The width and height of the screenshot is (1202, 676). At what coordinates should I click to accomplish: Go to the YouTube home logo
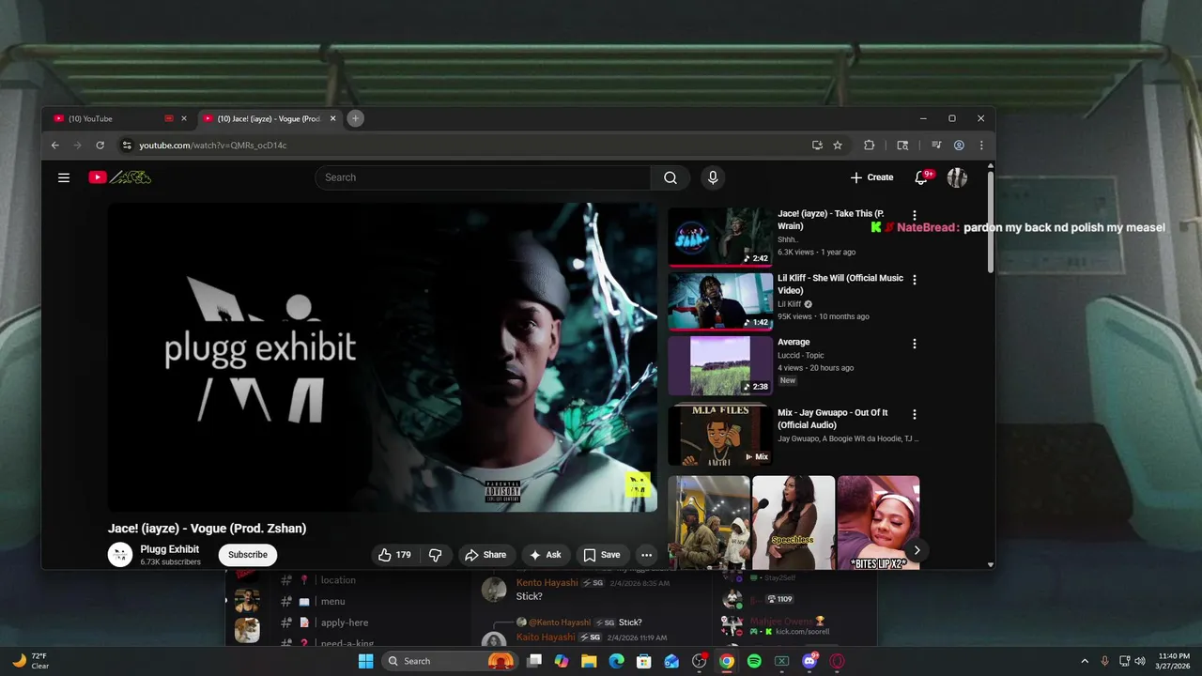tap(119, 177)
